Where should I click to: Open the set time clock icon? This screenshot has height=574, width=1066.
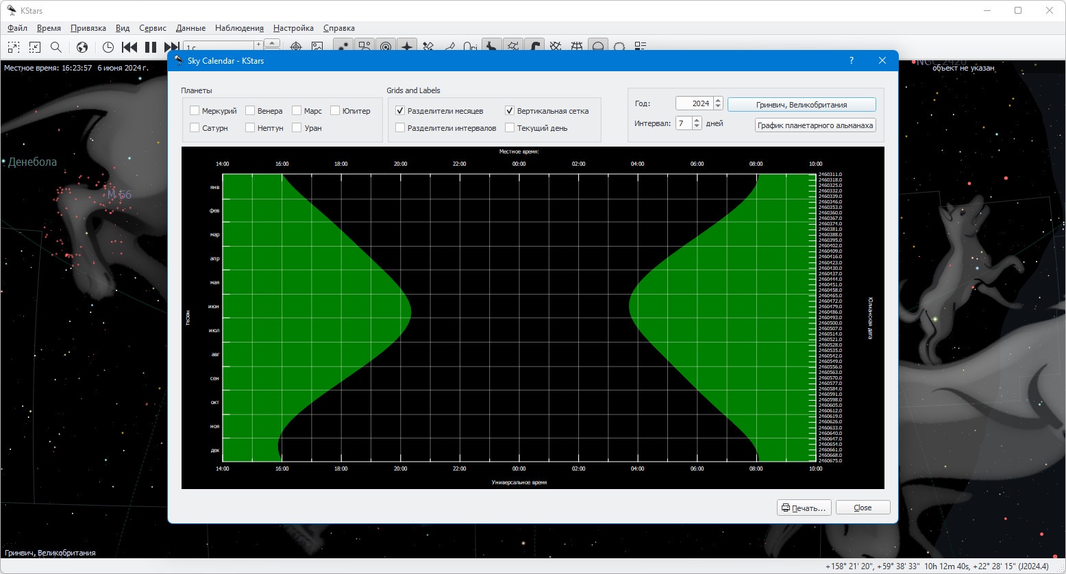pos(108,47)
